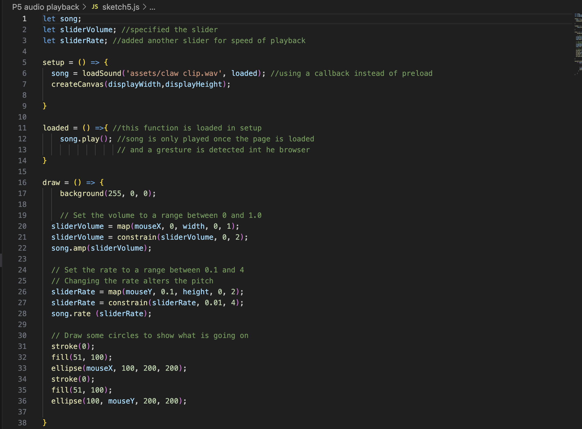Click the draw arrow function on line 16

[x=51, y=182]
